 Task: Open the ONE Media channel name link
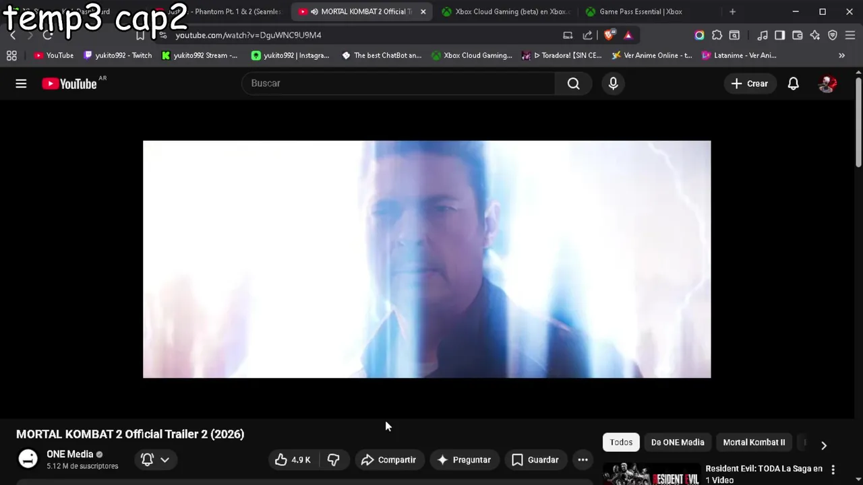coord(70,454)
